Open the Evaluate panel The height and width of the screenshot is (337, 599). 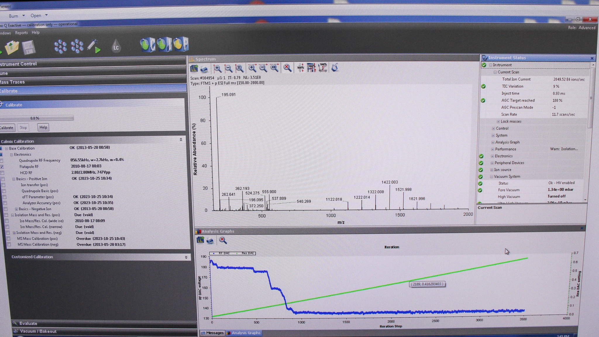[x=104, y=323]
